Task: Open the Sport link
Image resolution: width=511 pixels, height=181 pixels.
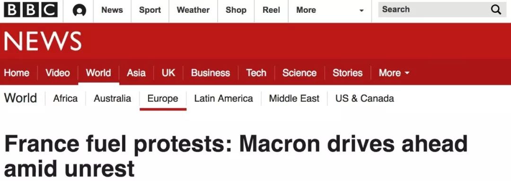Action: point(150,10)
